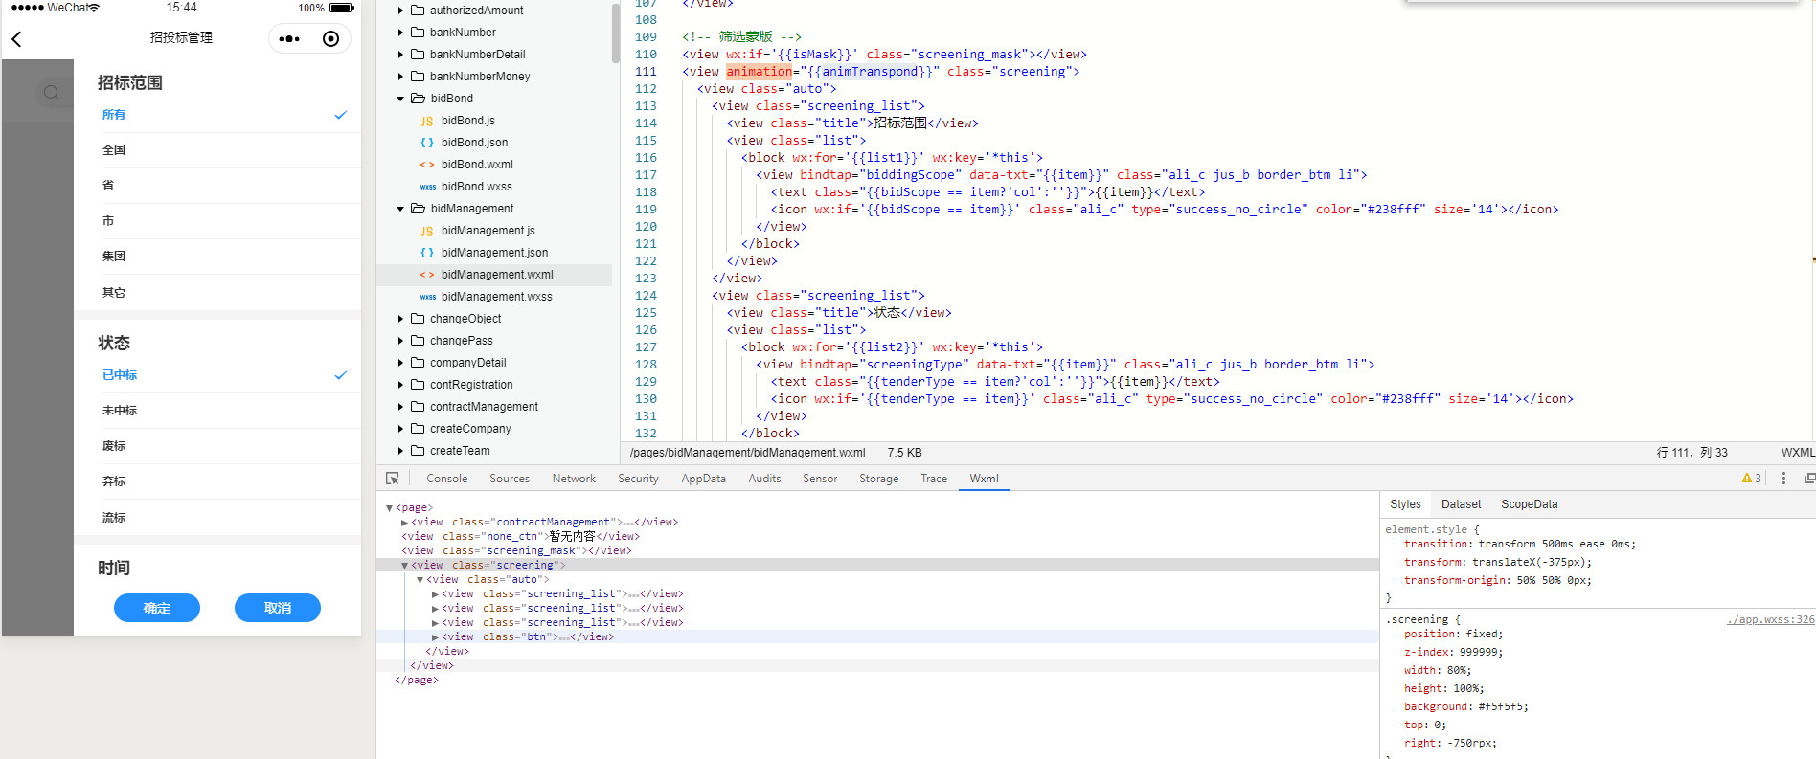The image size is (1816, 759).
Task: Activate the element inspector picker icon
Action: pyautogui.click(x=393, y=479)
